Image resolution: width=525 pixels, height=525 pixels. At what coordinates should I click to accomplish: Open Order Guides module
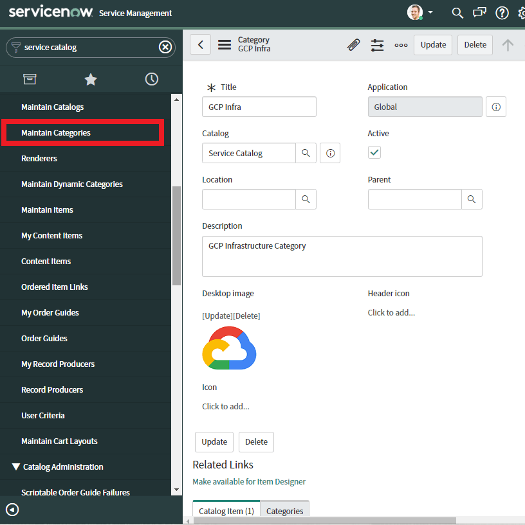pyautogui.click(x=44, y=339)
